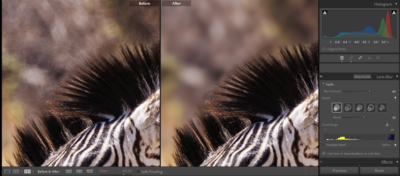Collapse the Lens Blur panel

point(397,77)
